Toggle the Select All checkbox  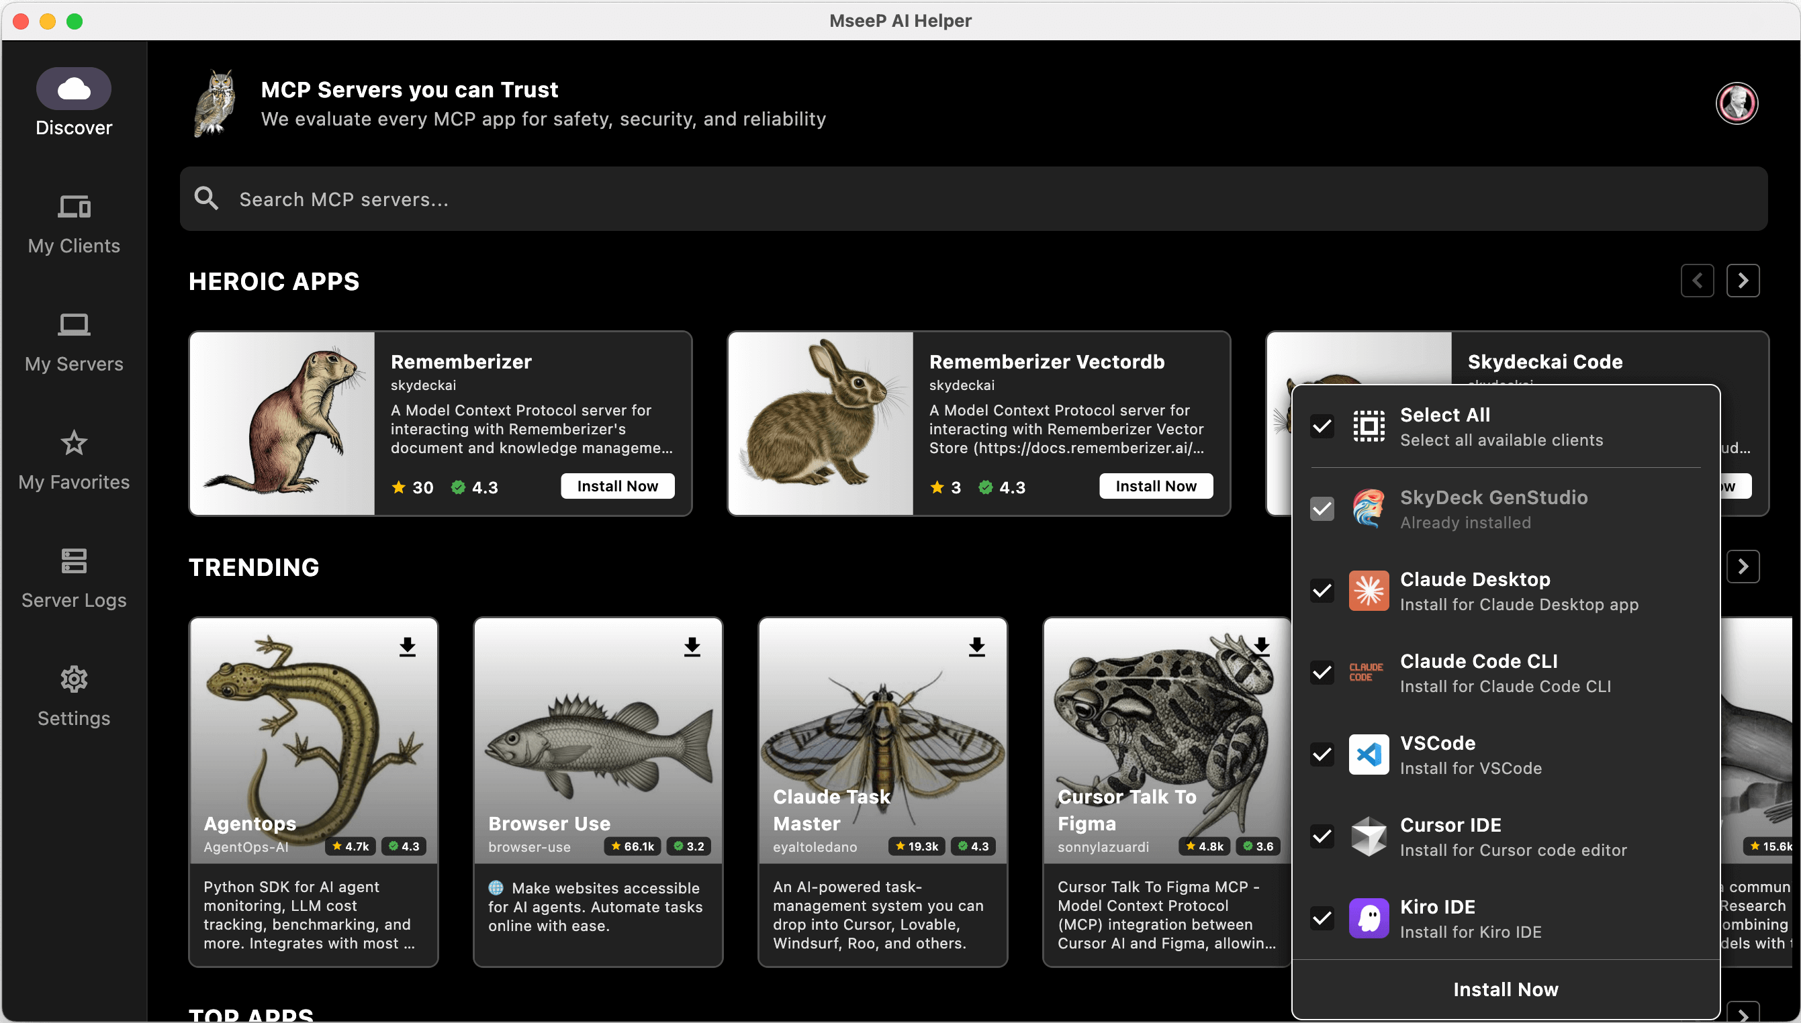pos(1322,426)
